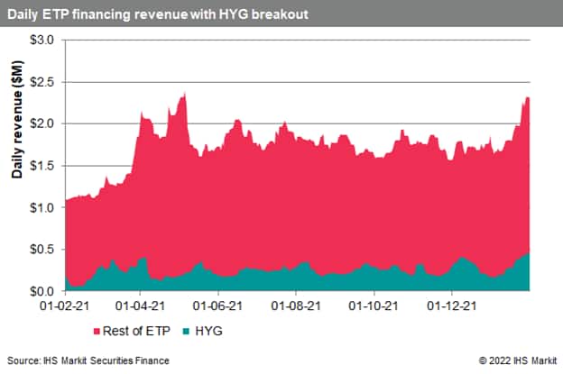Click the 01-10-21 date on x-axis
This screenshot has width=563, height=374.
click(x=374, y=306)
